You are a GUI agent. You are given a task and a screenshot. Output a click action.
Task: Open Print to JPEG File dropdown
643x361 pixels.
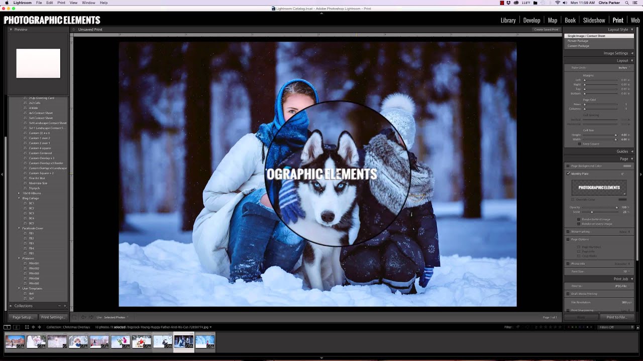click(622, 286)
